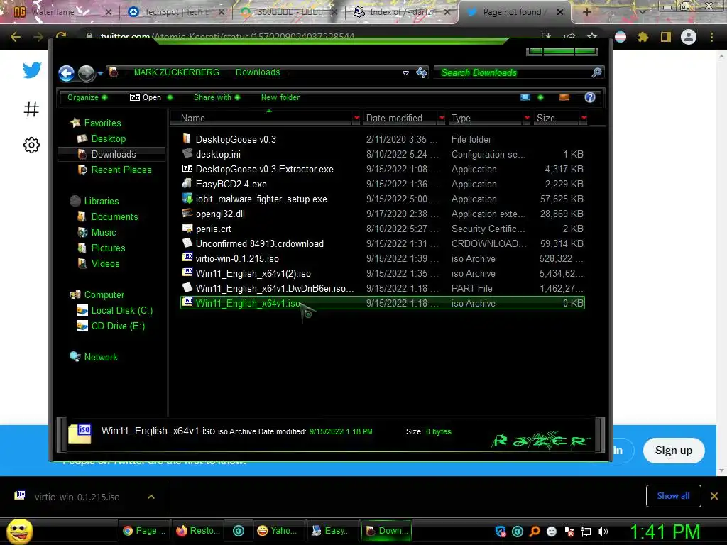Open the Music library
Image resolution: width=727 pixels, height=545 pixels.
(x=103, y=232)
